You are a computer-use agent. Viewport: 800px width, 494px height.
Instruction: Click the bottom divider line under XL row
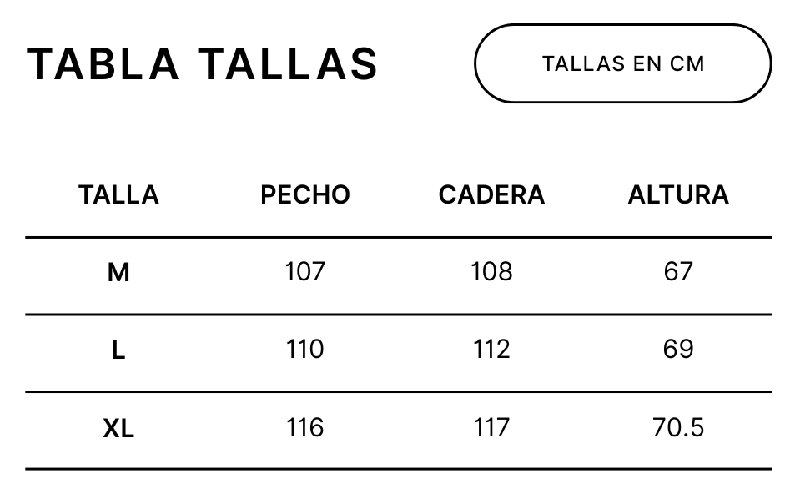coord(399,469)
